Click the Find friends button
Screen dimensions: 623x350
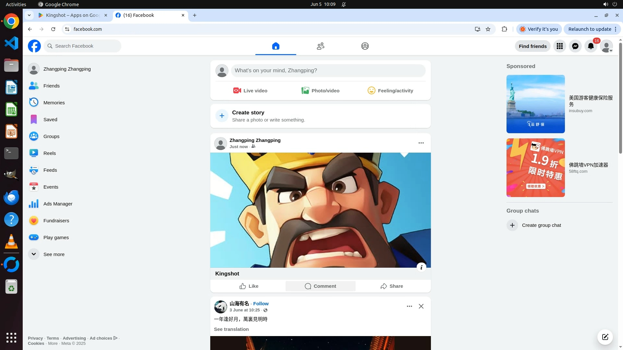(x=532, y=46)
